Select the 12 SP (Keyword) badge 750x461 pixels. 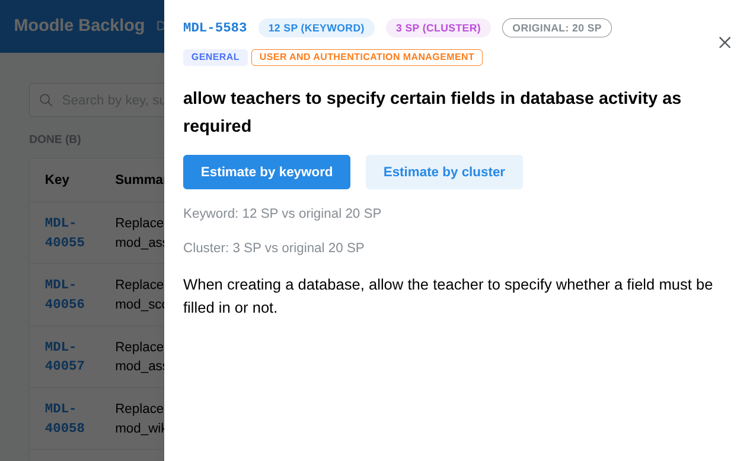[317, 28]
